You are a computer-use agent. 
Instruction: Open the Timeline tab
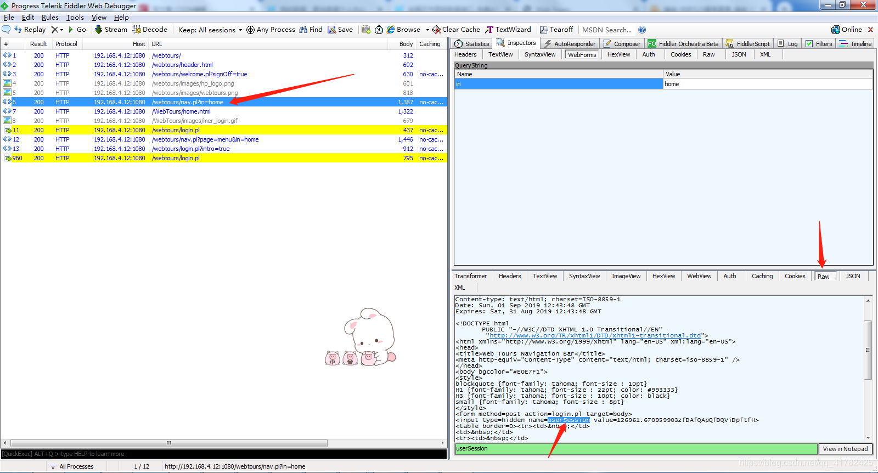point(856,43)
